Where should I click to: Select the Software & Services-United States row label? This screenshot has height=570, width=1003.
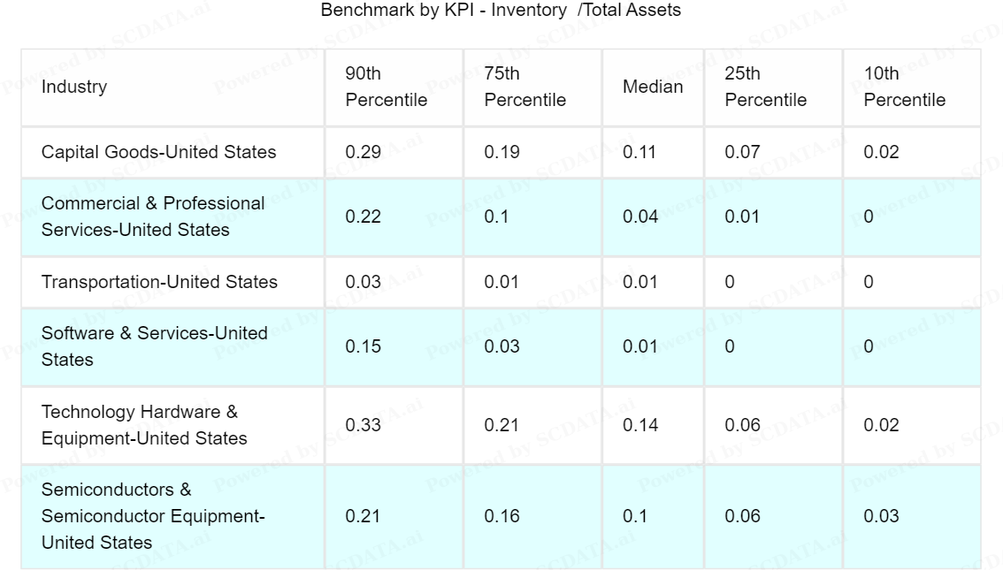pyautogui.click(x=154, y=346)
